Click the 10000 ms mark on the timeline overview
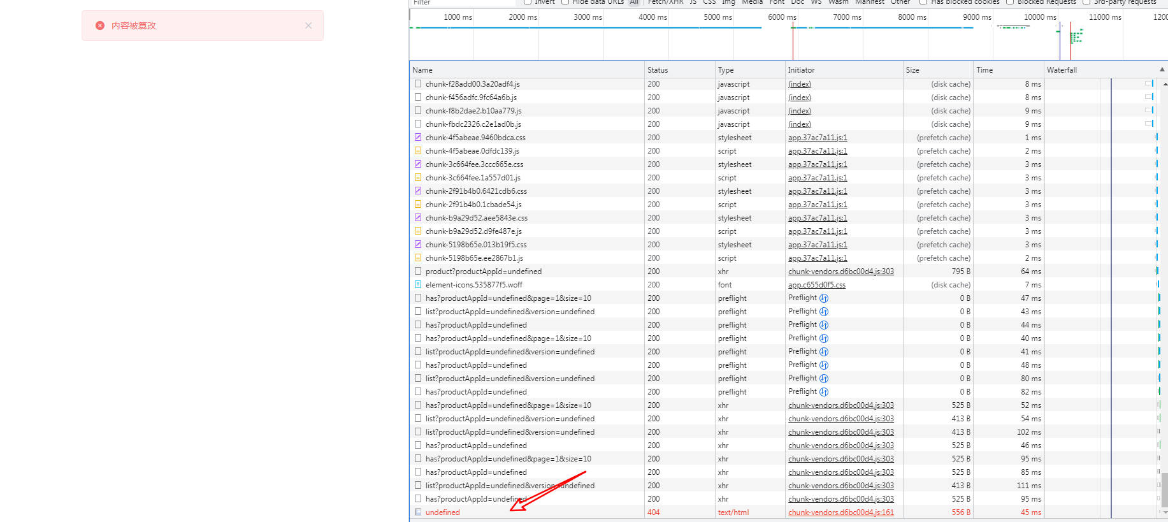 pyautogui.click(x=1040, y=17)
